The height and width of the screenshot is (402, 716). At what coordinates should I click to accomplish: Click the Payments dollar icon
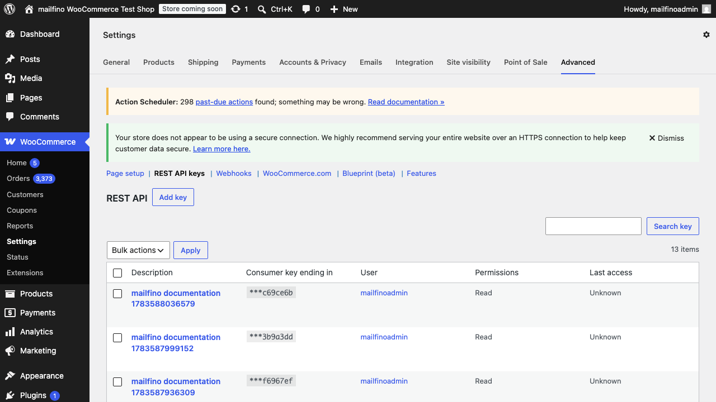(10, 313)
